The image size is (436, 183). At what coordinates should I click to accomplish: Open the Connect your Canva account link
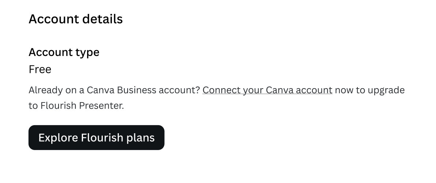point(267,90)
